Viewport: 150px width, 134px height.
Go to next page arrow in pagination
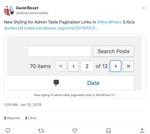115,66
